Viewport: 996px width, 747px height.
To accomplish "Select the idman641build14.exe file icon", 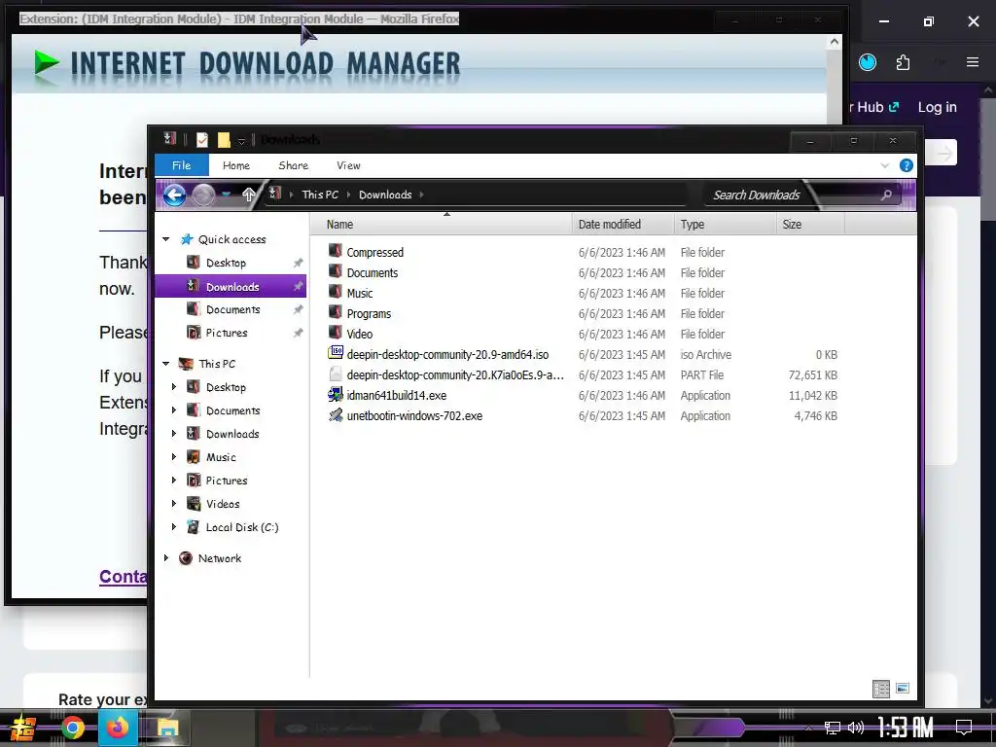I will (x=336, y=395).
